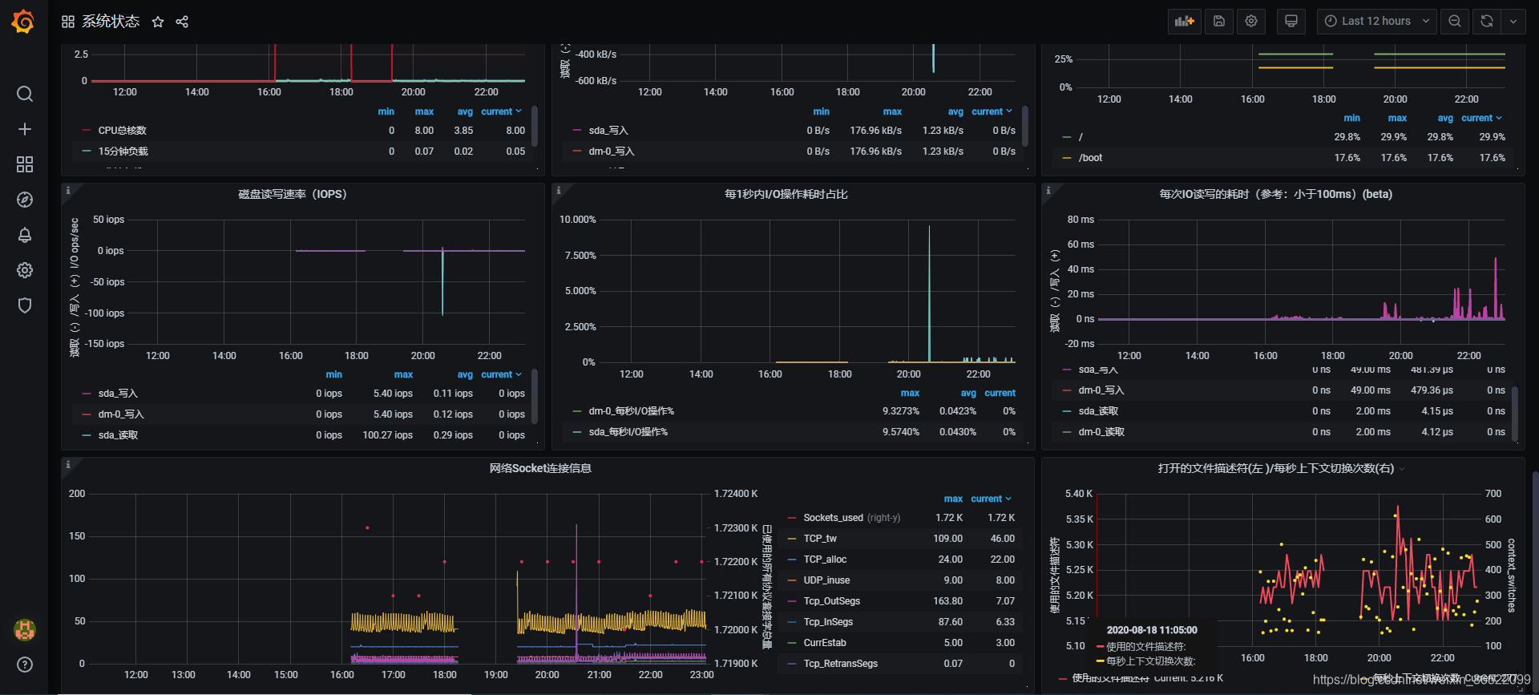This screenshot has width=1539, height=695.
Task: Toggle sda_每秒I/O操作% series
Action: [x=628, y=432]
